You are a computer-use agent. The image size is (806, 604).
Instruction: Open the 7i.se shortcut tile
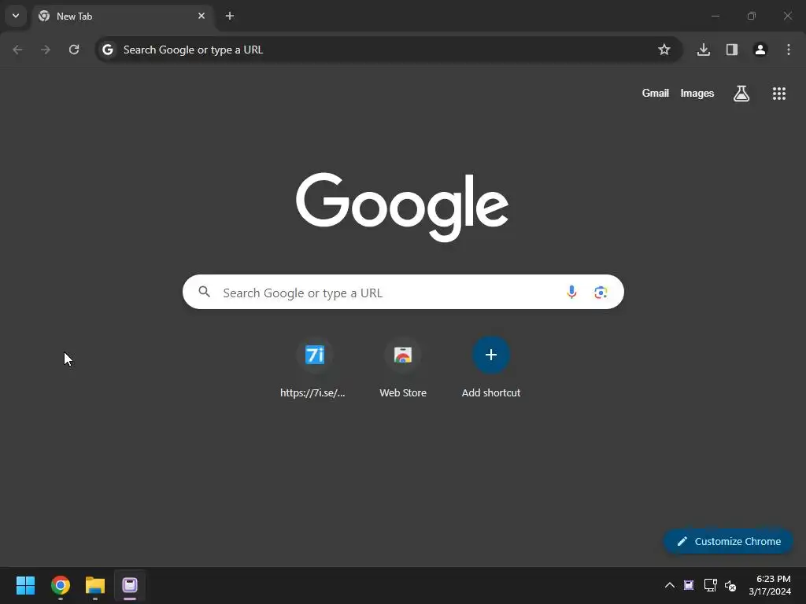click(314, 368)
